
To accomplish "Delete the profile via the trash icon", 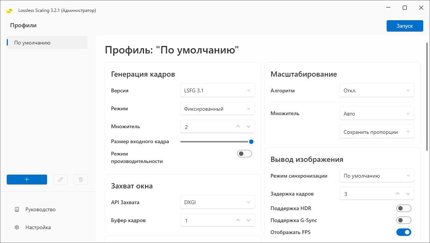I will click(x=80, y=179).
